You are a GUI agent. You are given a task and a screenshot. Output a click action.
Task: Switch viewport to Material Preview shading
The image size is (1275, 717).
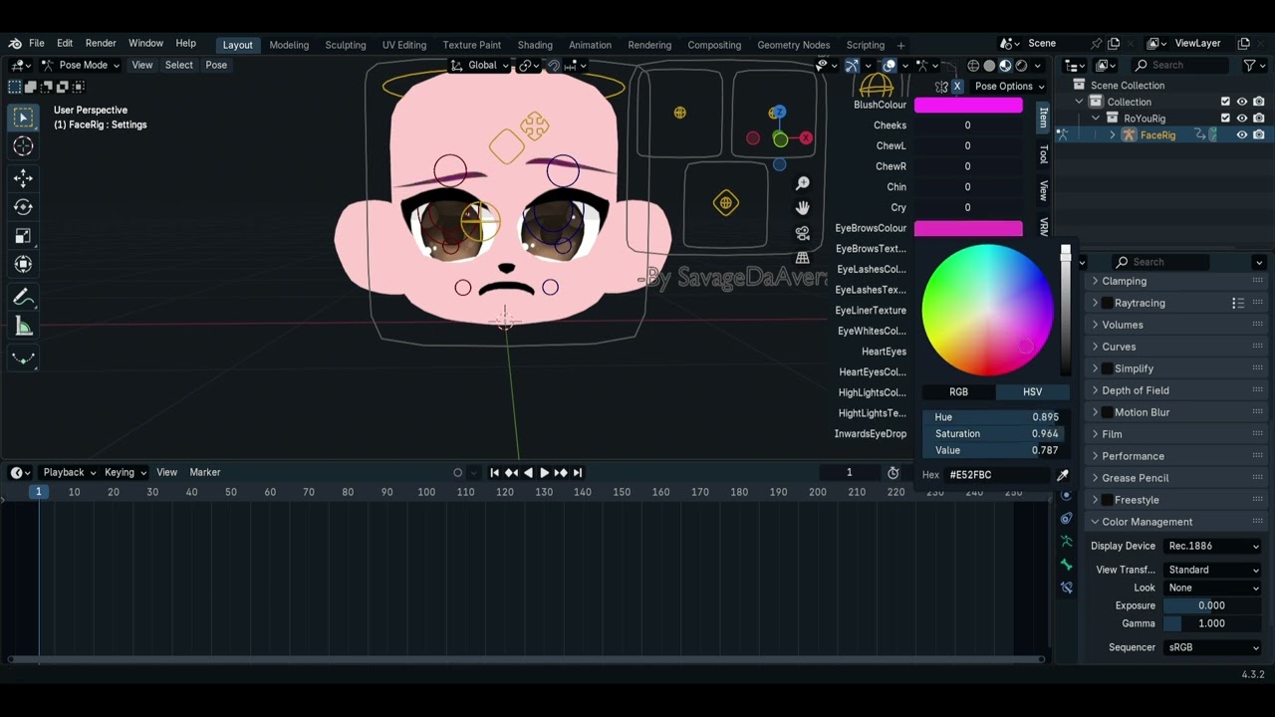(x=1005, y=65)
